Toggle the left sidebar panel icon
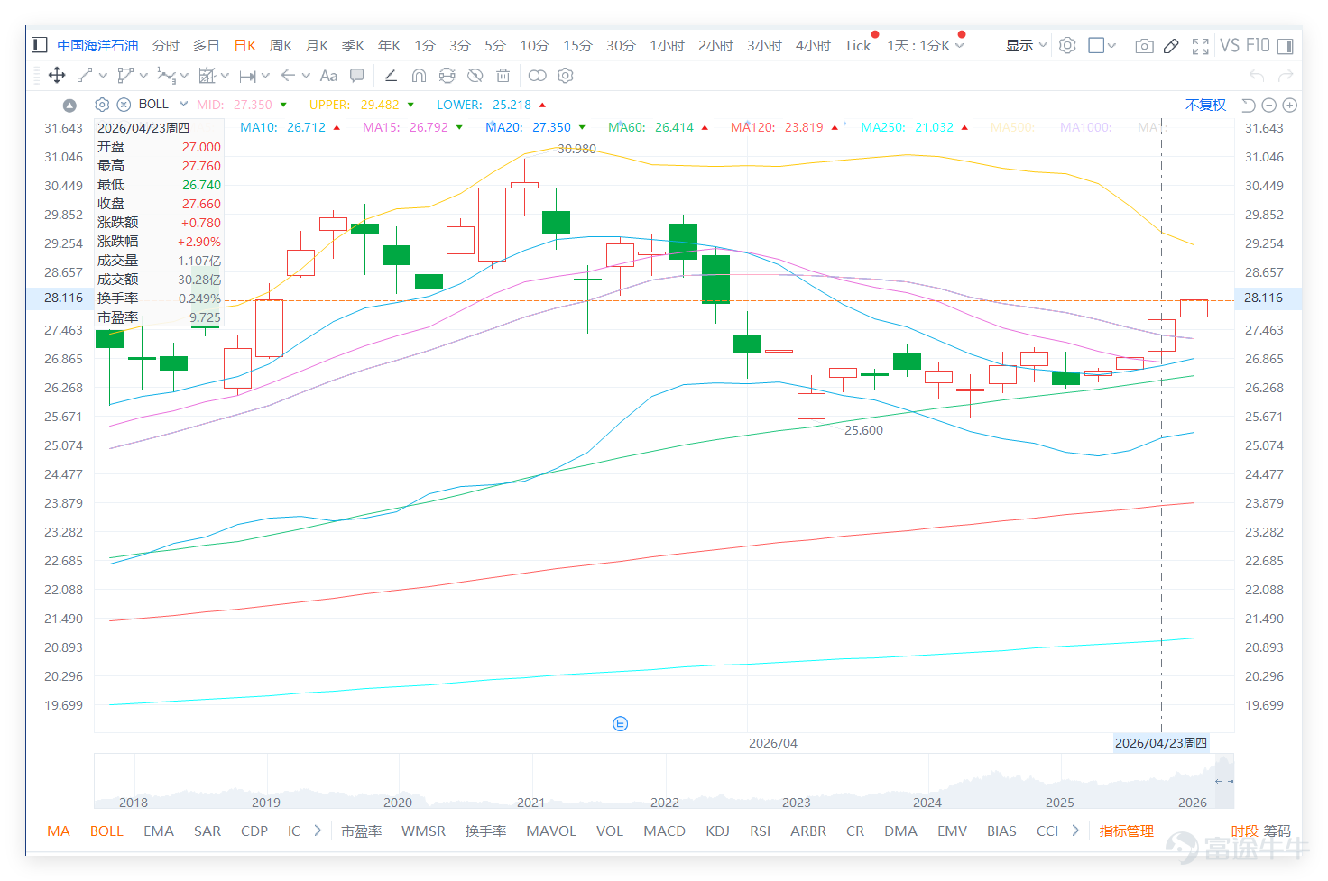This screenshot has height=881, width=1328. tap(39, 45)
